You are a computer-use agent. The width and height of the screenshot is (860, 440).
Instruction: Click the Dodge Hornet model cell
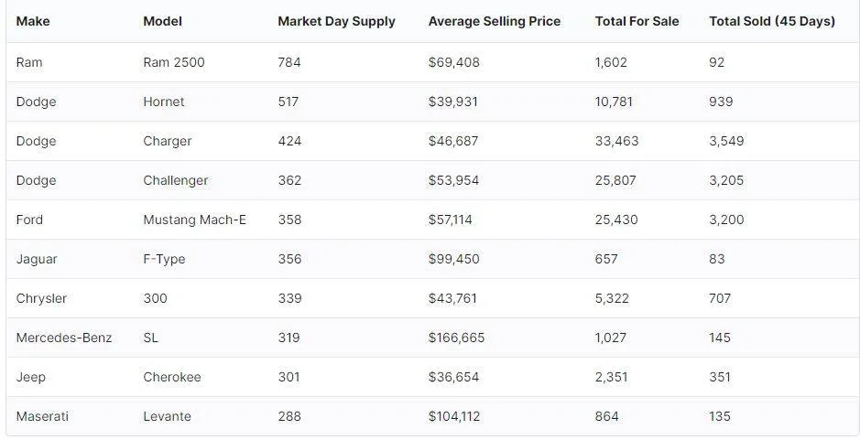(164, 102)
